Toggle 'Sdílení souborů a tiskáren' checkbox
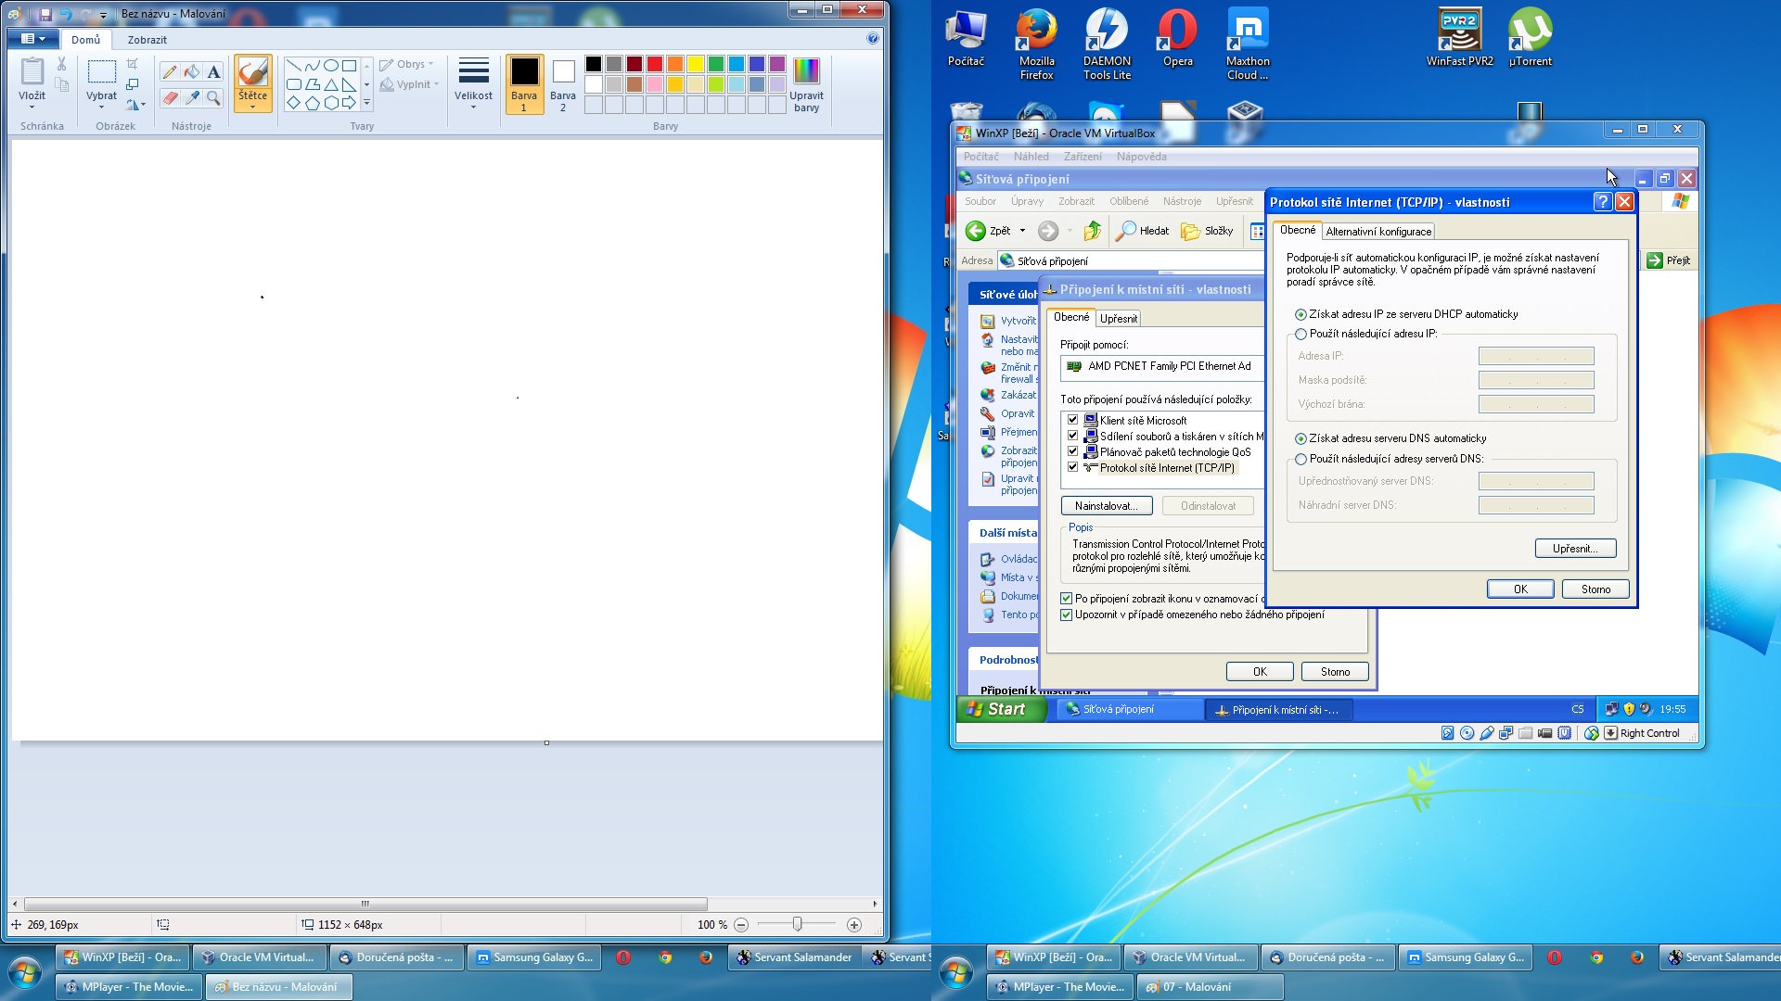Screen dimensions: 1781x1001 coord(1072,436)
